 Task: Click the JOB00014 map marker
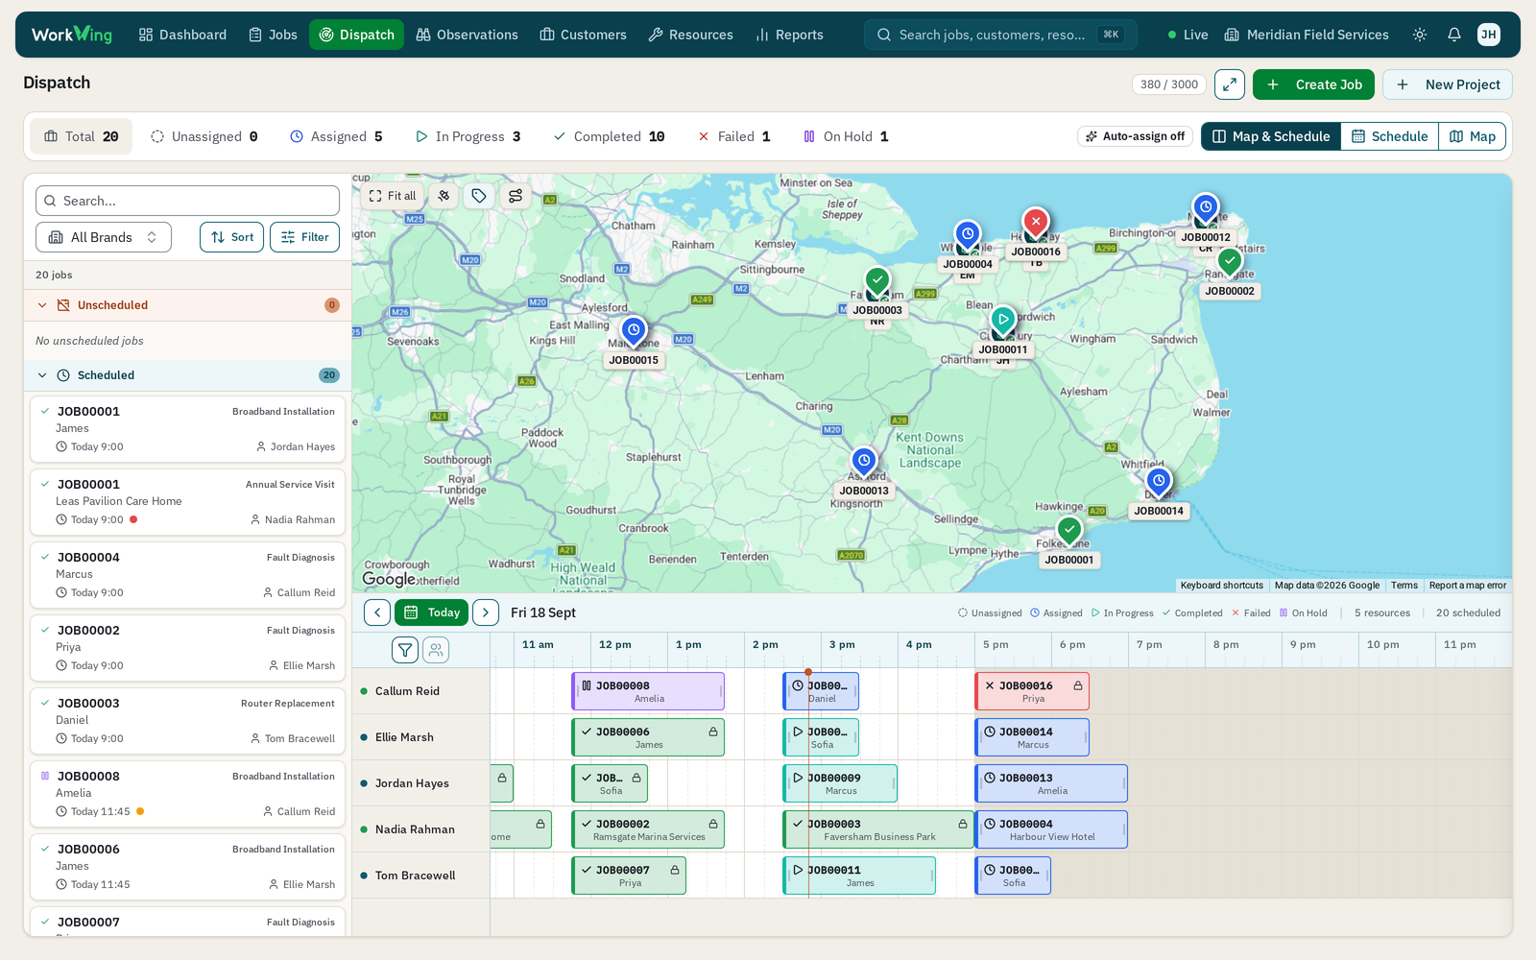pyautogui.click(x=1159, y=482)
